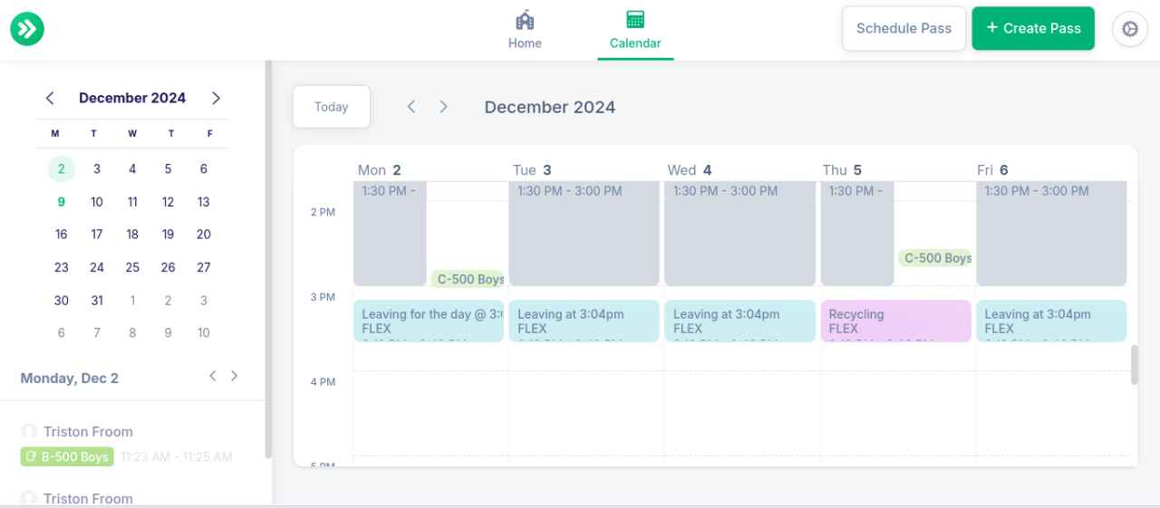Click the Create Pass button
Viewport: 1160px width, 508px height.
[1033, 29]
